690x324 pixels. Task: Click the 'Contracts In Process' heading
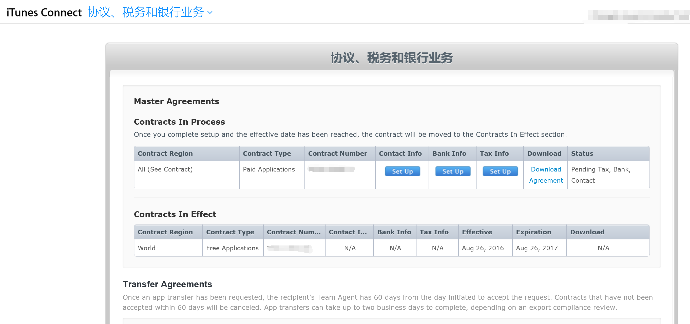click(179, 122)
